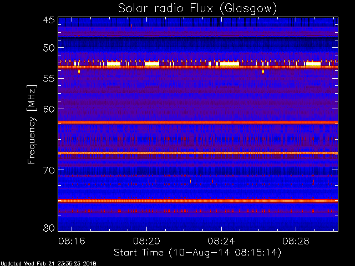
Task: Click the 08:20 time axis label
Action: tap(146, 241)
